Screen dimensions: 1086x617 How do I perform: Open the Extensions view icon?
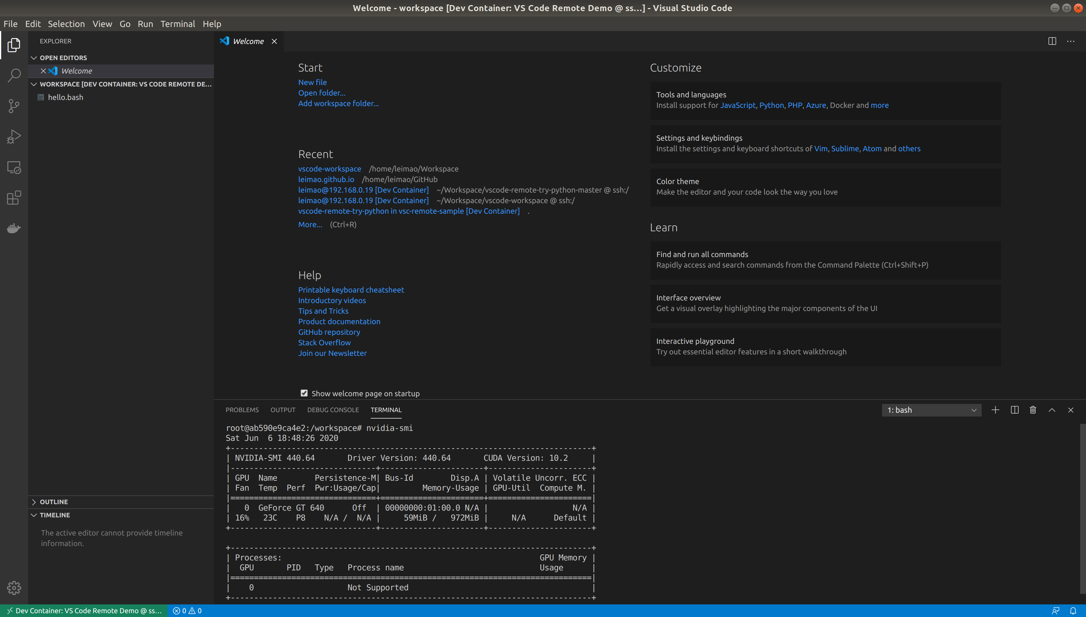coord(14,198)
